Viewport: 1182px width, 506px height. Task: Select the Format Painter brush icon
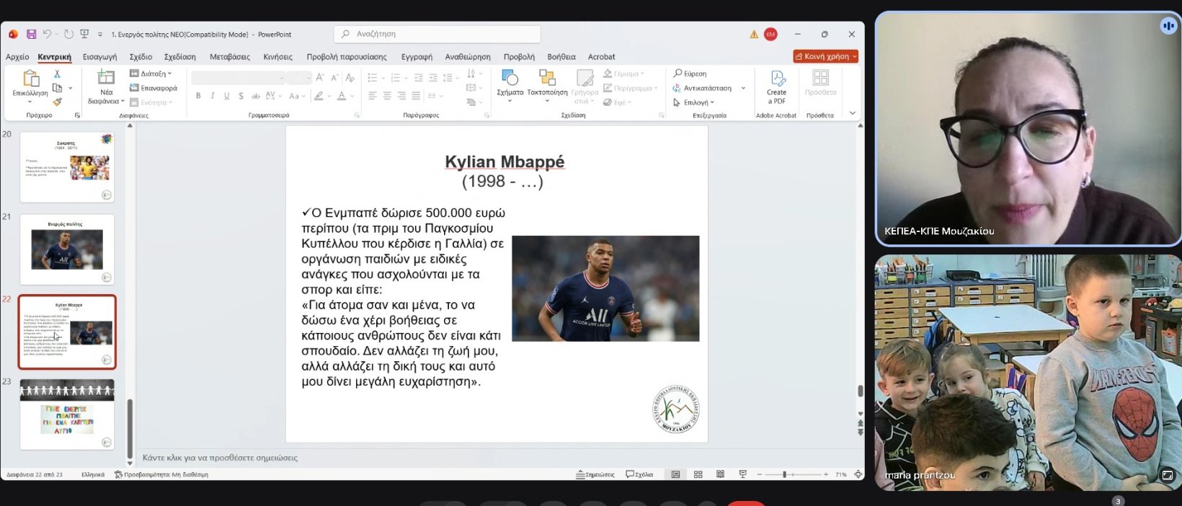click(57, 102)
